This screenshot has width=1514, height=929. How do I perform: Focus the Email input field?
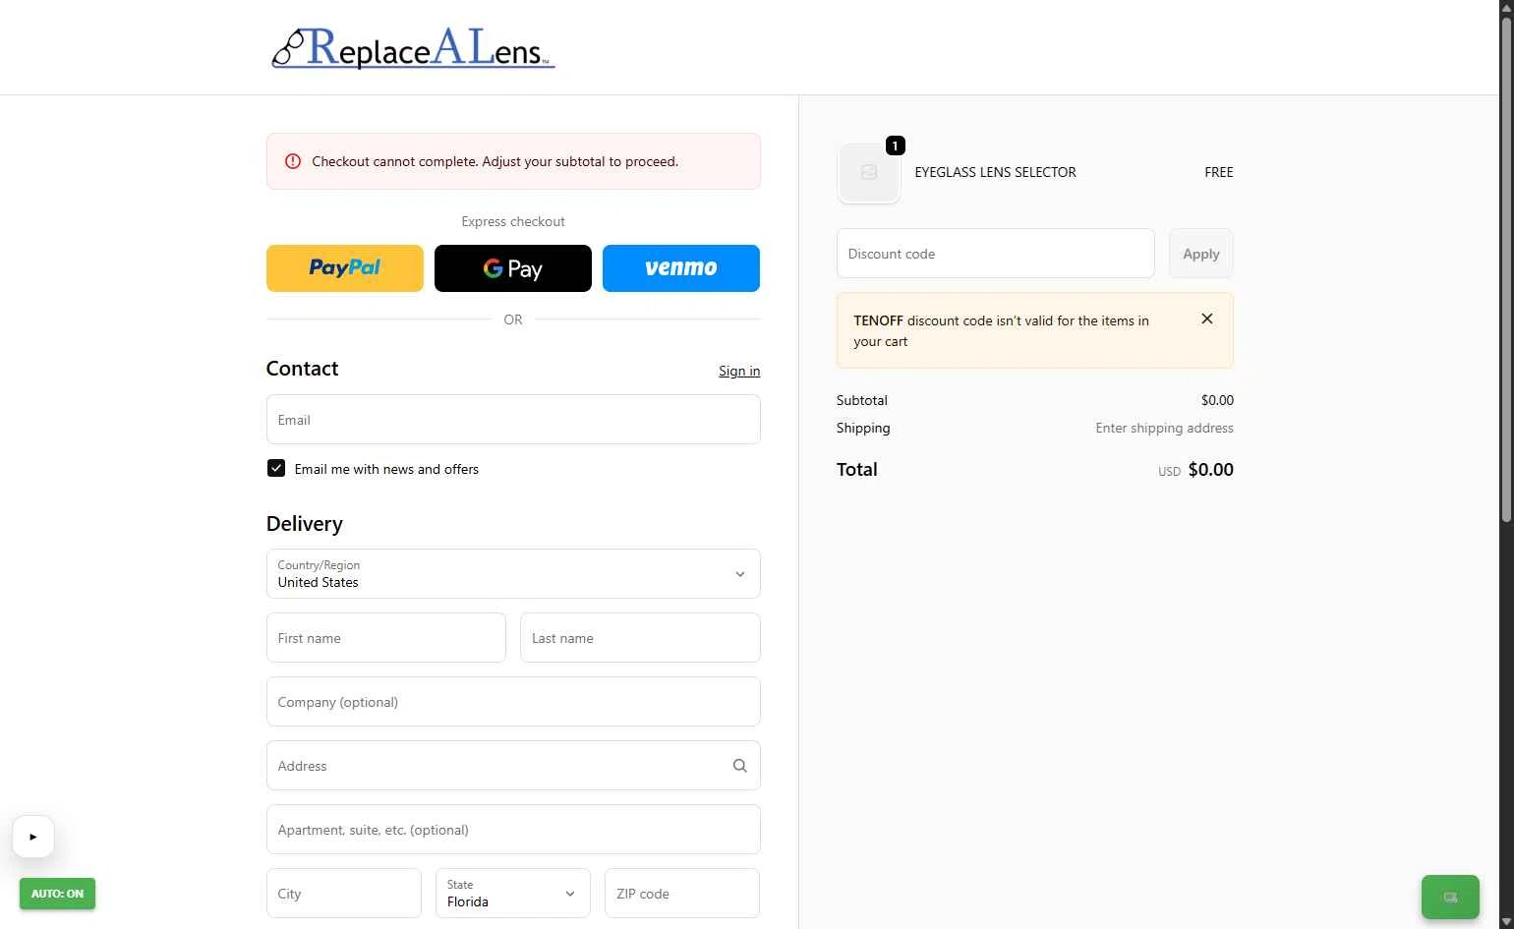pyautogui.click(x=513, y=420)
